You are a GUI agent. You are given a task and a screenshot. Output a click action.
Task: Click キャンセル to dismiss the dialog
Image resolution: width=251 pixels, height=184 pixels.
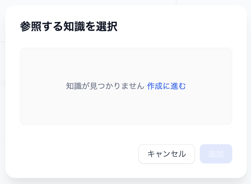[167, 154]
